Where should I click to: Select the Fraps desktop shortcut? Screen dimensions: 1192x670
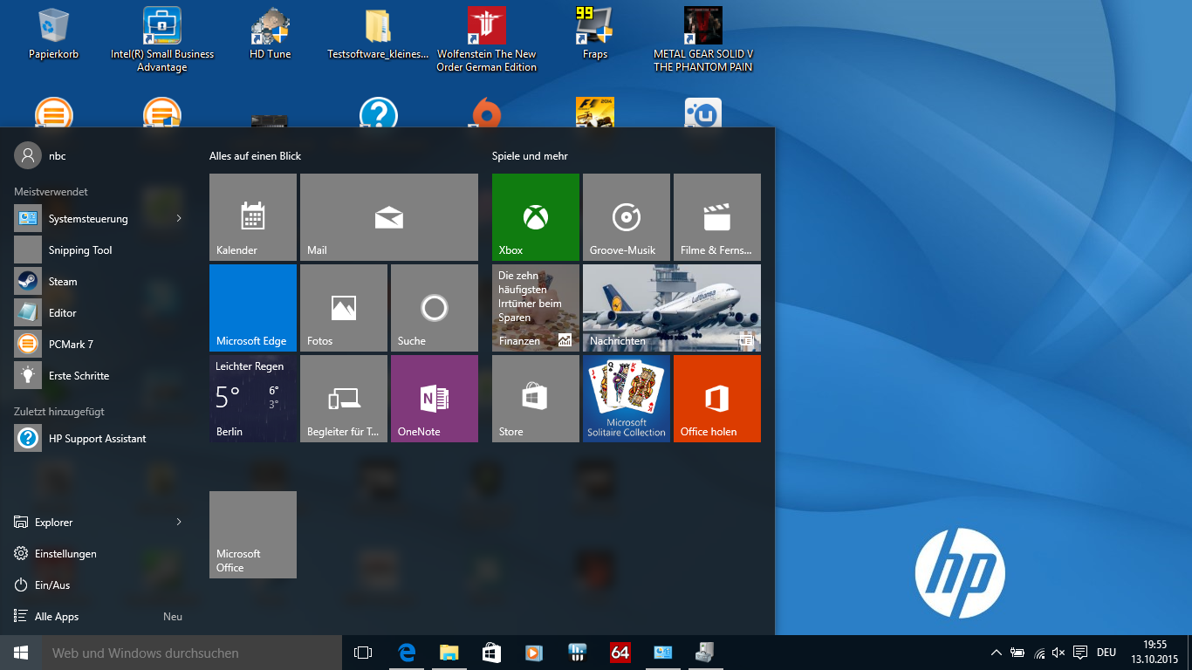point(594,34)
